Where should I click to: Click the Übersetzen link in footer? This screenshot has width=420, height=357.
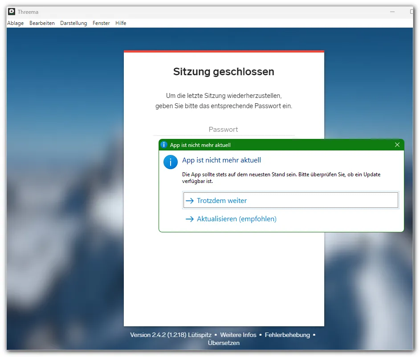tap(224, 343)
